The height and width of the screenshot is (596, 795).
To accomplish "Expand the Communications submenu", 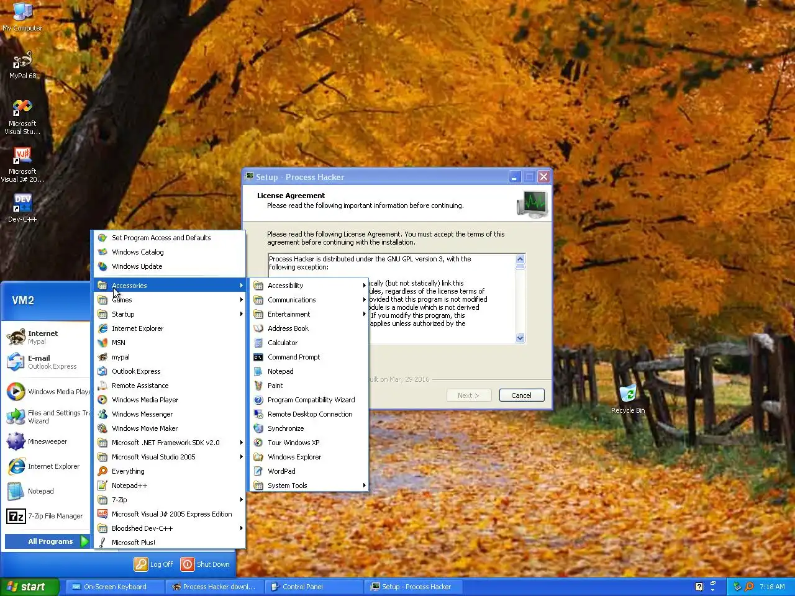I will pos(309,300).
